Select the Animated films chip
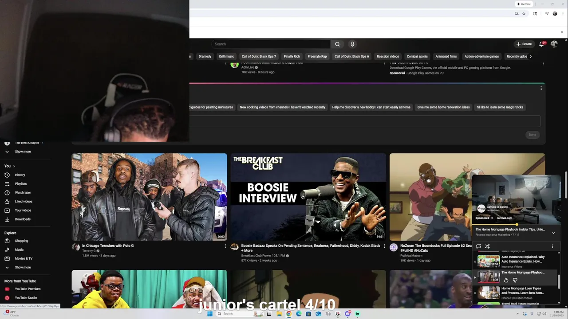 [x=446, y=56]
